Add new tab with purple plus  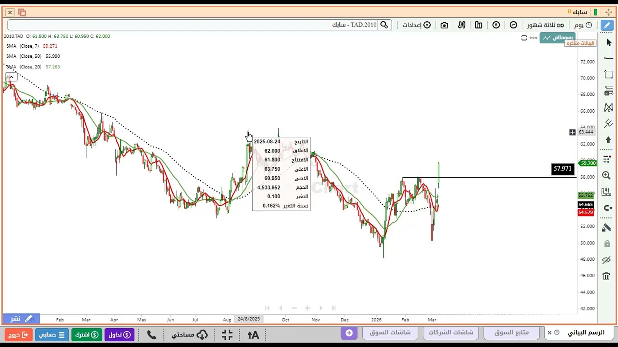click(x=349, y=333)
